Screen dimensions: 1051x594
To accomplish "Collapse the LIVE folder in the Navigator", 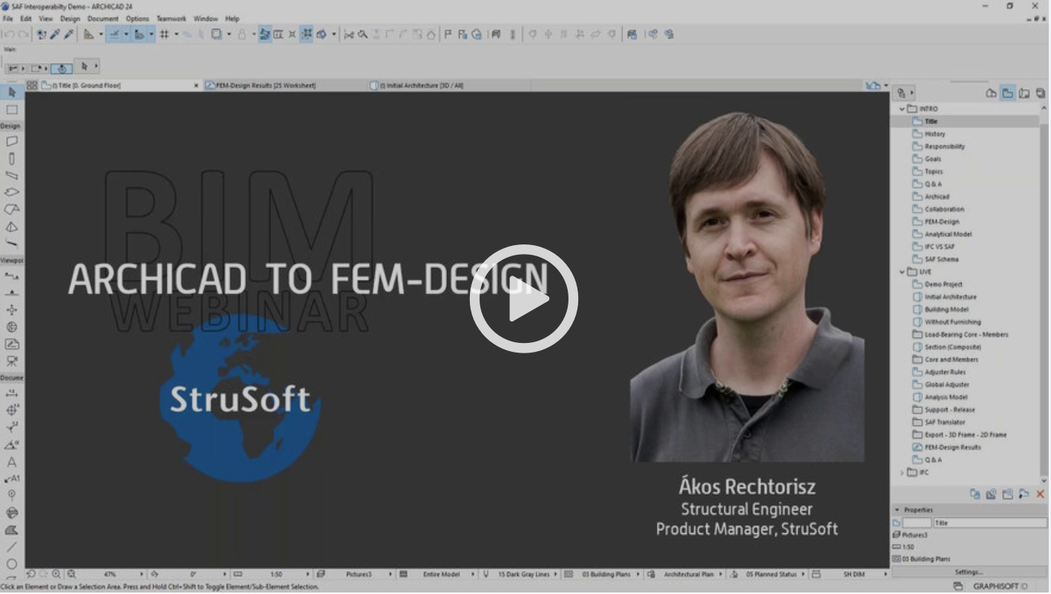I will coord(902,272).
